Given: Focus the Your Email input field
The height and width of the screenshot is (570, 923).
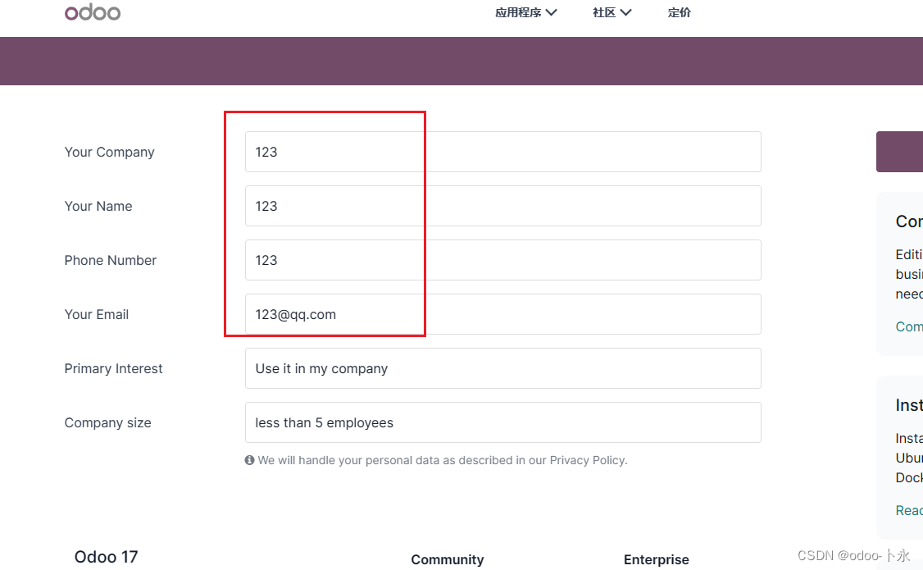Looking at the screenshot, I should click(x=503, y=314).
